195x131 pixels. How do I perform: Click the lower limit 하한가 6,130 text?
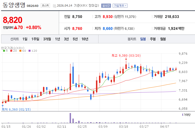tap(124, 28)
